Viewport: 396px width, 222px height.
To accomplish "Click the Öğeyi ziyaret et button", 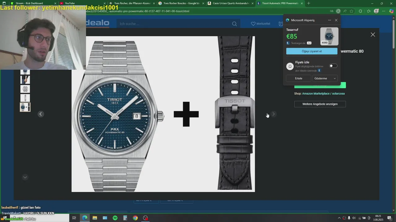I will pos(312,51).
